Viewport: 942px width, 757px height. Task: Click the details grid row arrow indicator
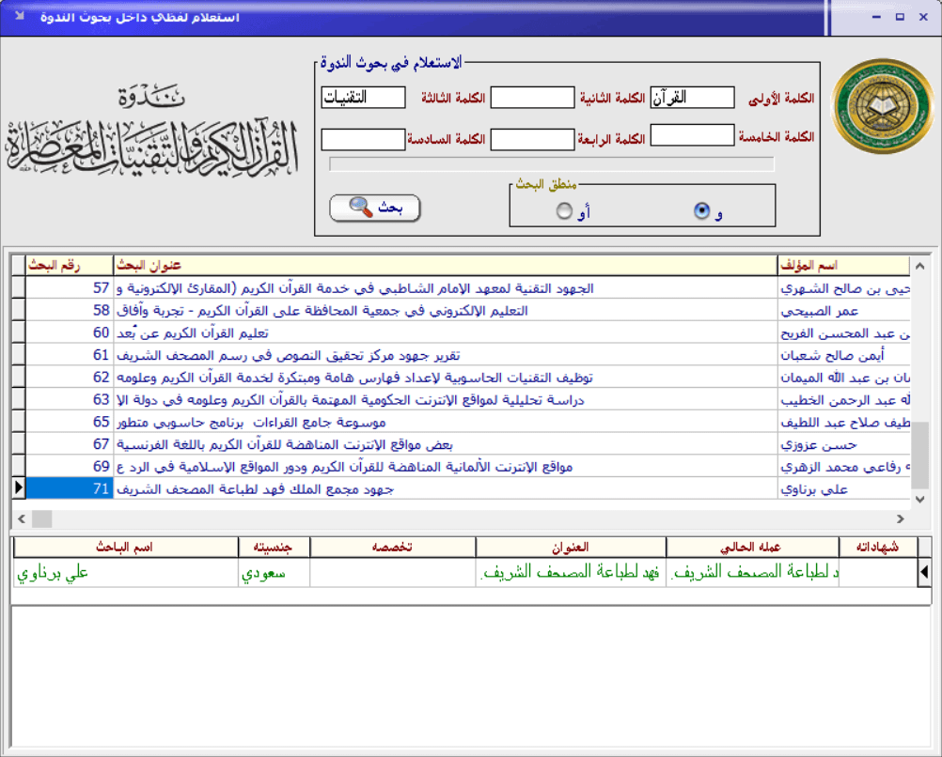click(x=924, y=573)
